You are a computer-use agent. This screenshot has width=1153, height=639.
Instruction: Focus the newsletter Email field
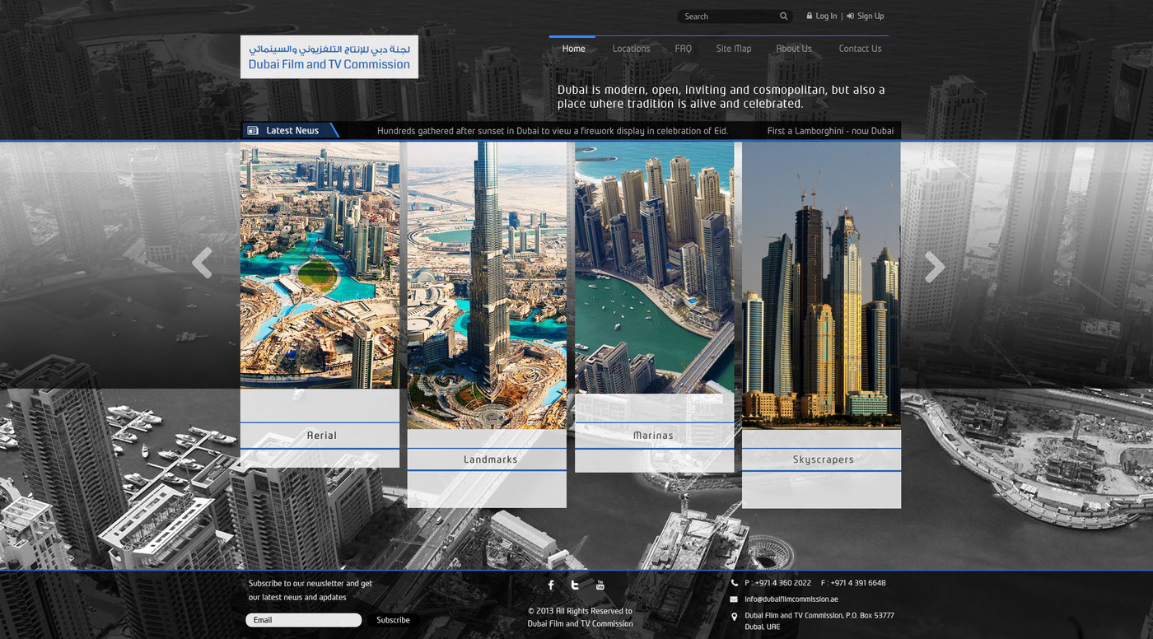(303, 620)
